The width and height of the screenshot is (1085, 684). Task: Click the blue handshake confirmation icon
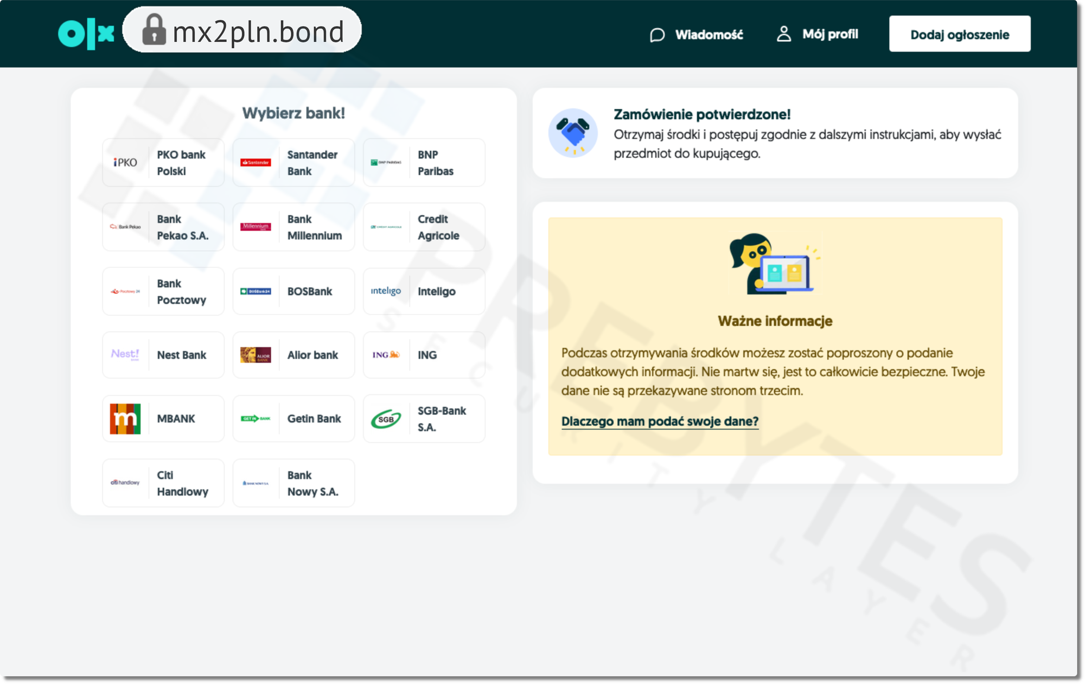pos(573,133)
